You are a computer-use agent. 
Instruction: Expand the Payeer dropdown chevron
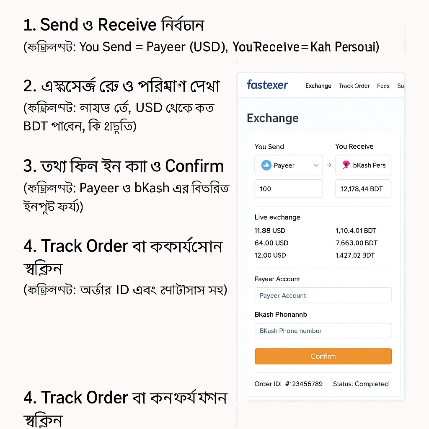[316, 165]
